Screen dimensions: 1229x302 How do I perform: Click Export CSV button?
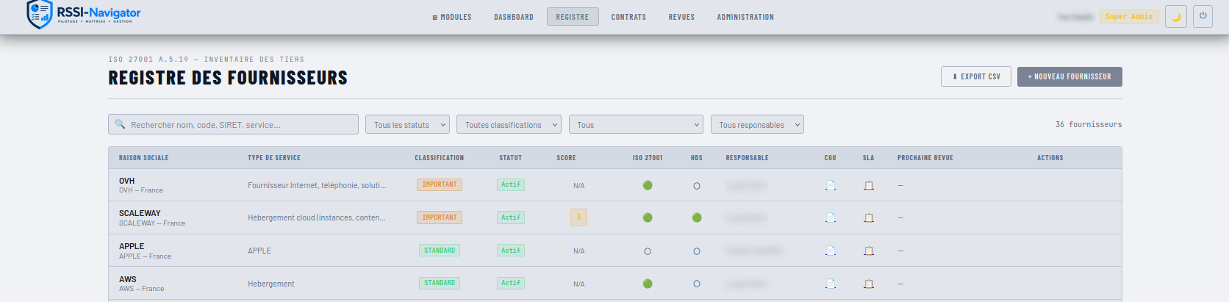(x=976, y=76)
